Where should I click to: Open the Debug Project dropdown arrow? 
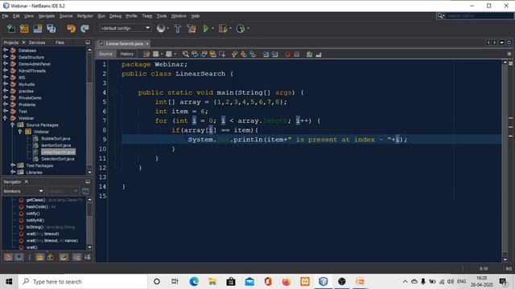pos(230,29)
